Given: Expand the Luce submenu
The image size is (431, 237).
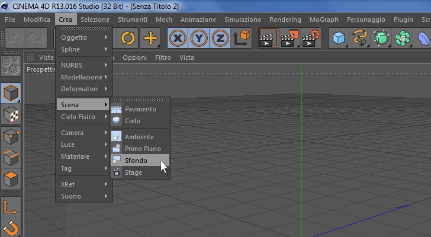Looking at the screenshot, I should pyautogui.click(x=84, y=145).
